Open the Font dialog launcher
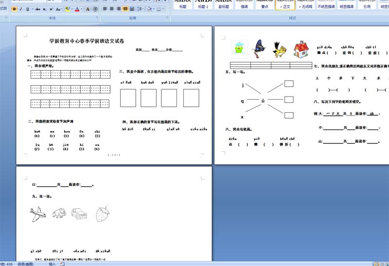Viewport: 389px width, 266px height. (97, 18)
